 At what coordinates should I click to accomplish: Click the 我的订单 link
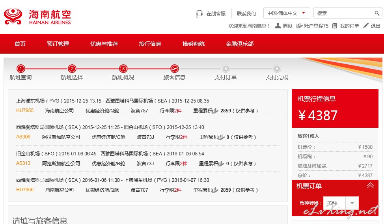[349, 26]
